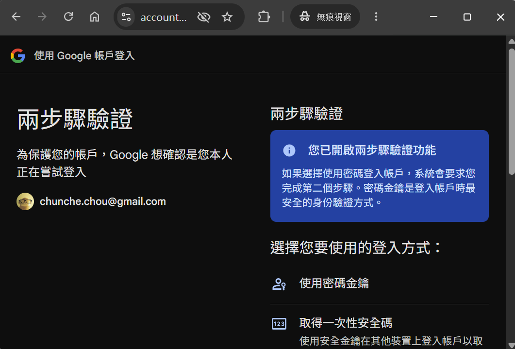Image resolution: width=515 pixels, height=349 pixels.
Task: Click the 123 security code icon
Action: (x=279, y=324)
